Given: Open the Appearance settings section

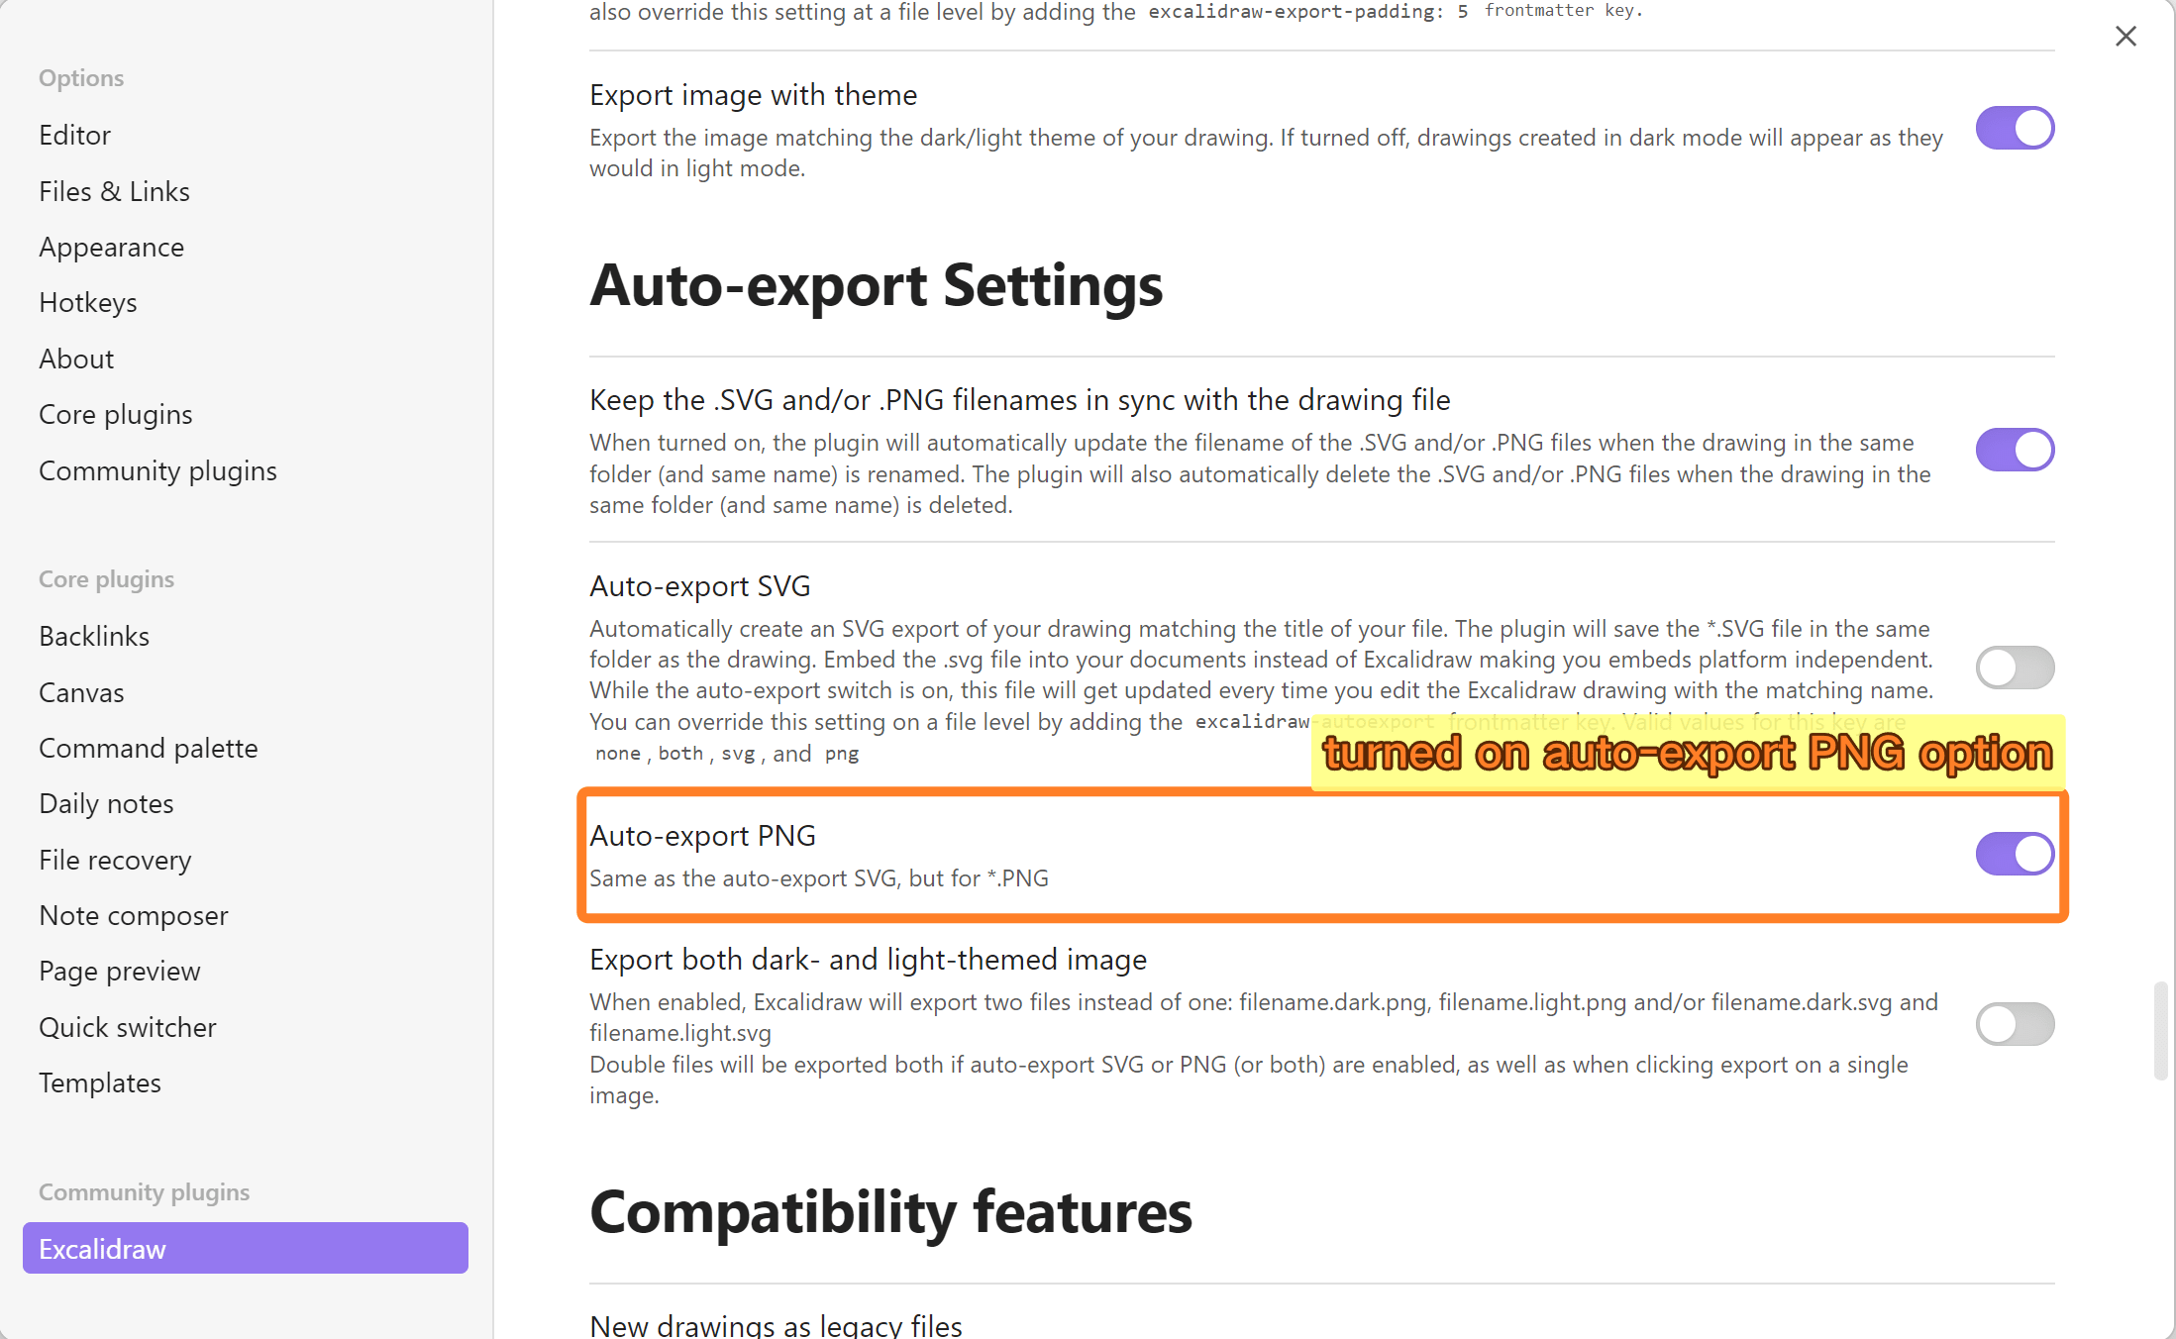Looking at the screenshot, I should tap(111, 247).
